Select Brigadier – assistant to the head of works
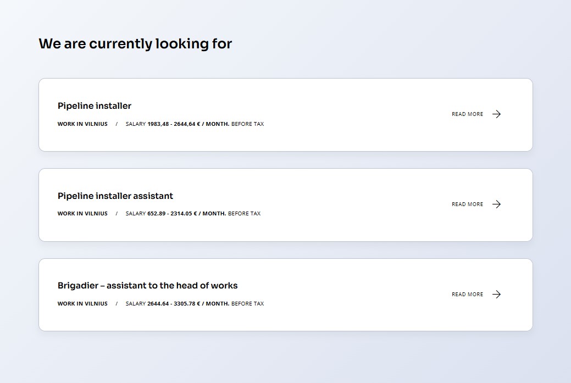 click(x=147, y=285)
